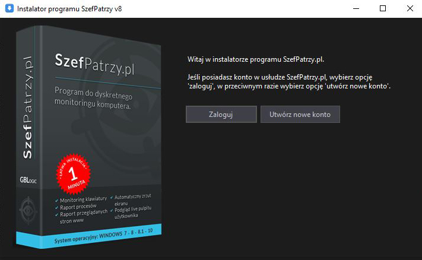This screenshot has width=422, height=260.
Task: Click the installer icon in title bar
Action: coord(9,8)
